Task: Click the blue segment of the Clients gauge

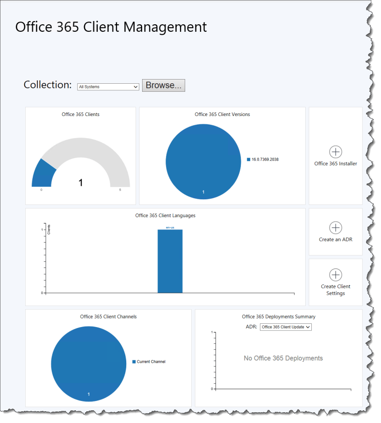Action: 43,174
